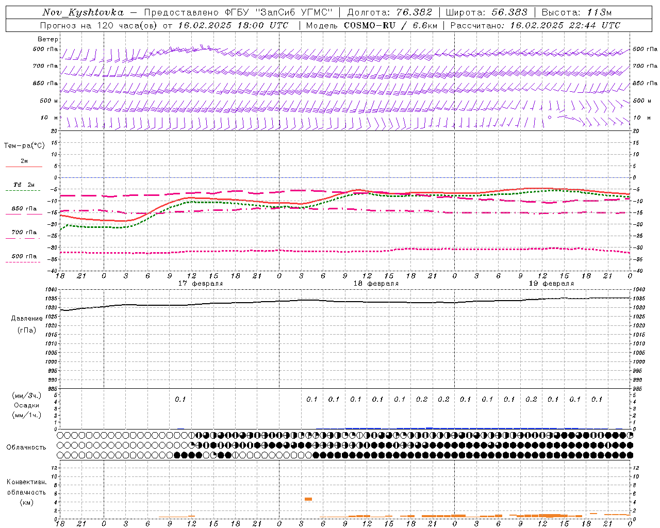Click the (гПа) unit under Давление
Image resolution: width=660 pixels, height=528 pixels.
click(27, 330)
